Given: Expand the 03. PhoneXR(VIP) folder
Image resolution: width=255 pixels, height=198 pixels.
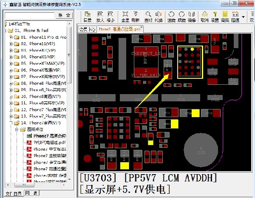Looking at the screenshot, I should [x=11, y=50].
